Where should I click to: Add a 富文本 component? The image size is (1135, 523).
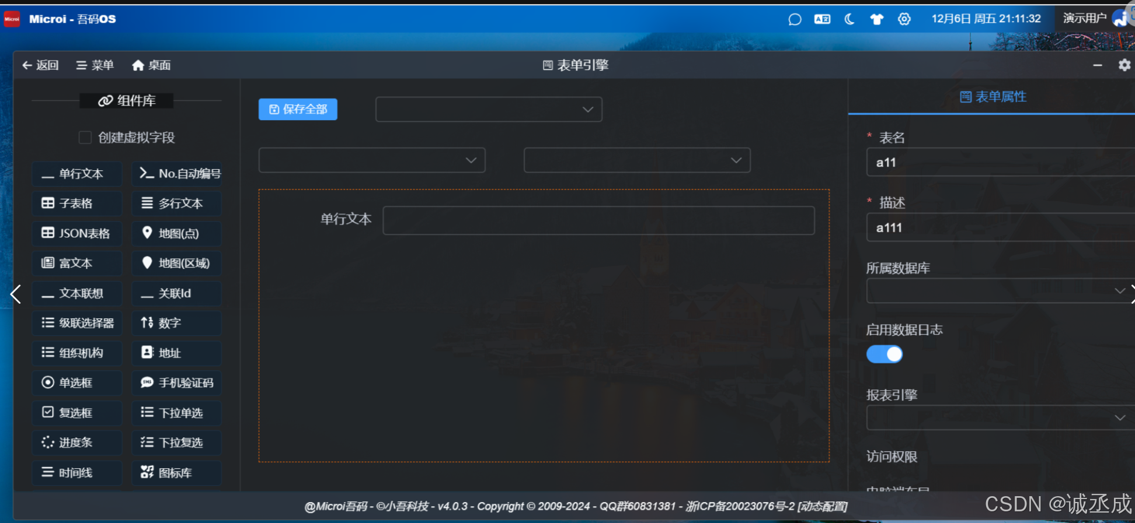[x=77, y=263]
